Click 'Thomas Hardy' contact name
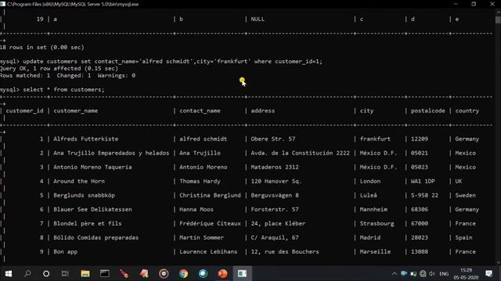This screenshot has height=281, width=501. [200, 181]
